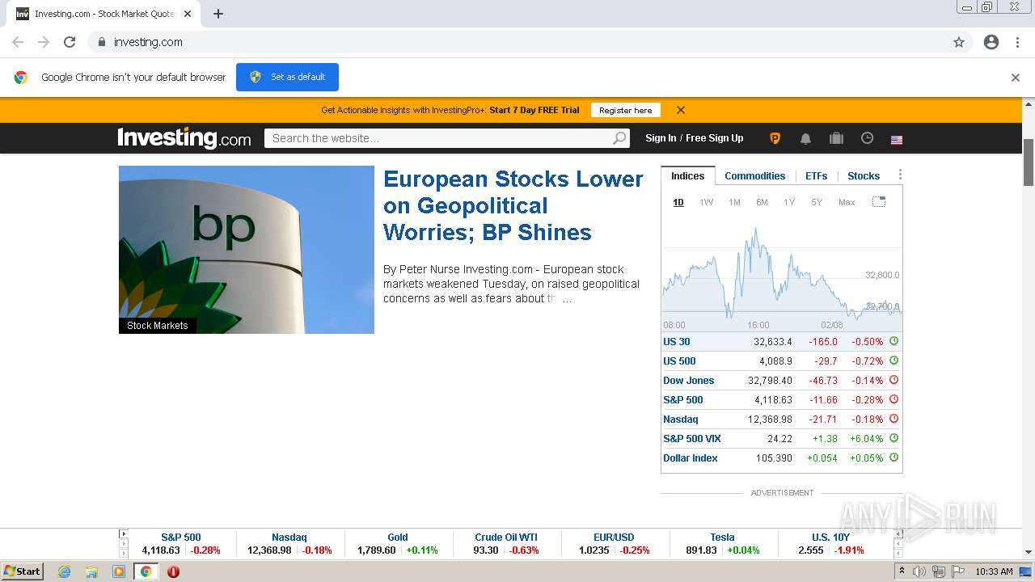Click the green clock icon beside Dollar Index
The height and width of the screenshot is (582, 1035).
click(x=894, y=458)
